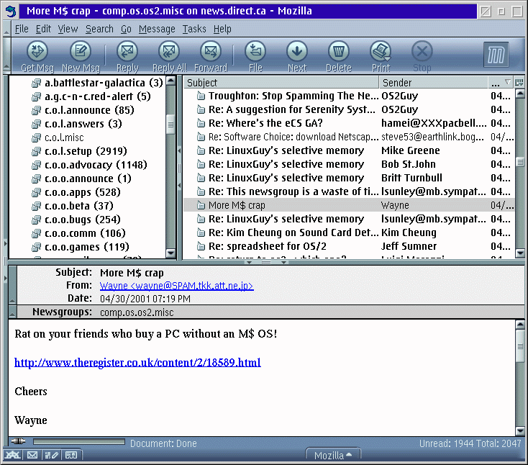The width and height of the screenshot is (528, 465).
Task: Click message icon beside Re: Where's the eCS GA?
Action: coord(201,123)
